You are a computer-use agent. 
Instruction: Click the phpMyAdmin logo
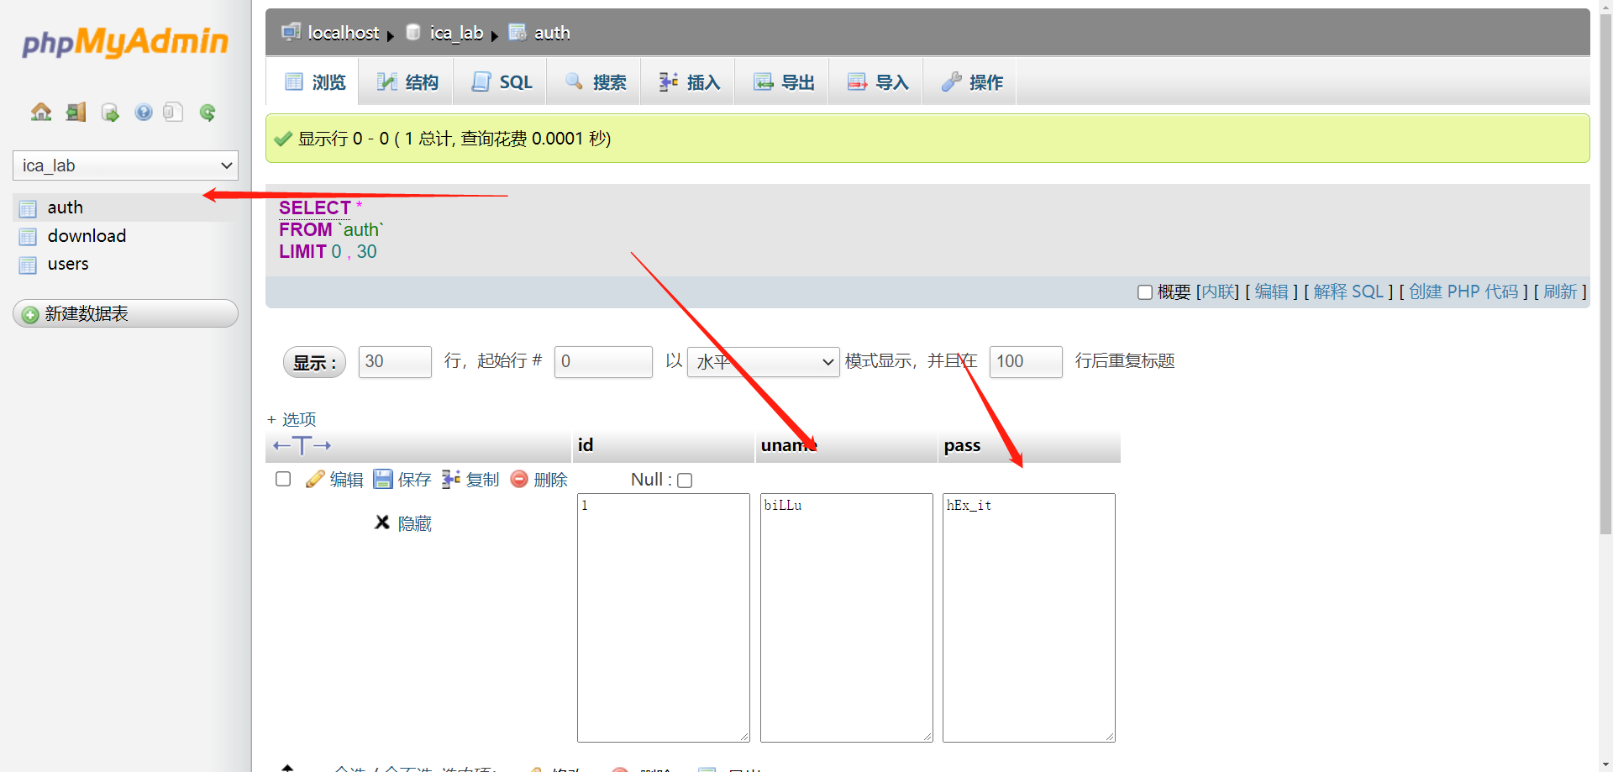(125, 41)
